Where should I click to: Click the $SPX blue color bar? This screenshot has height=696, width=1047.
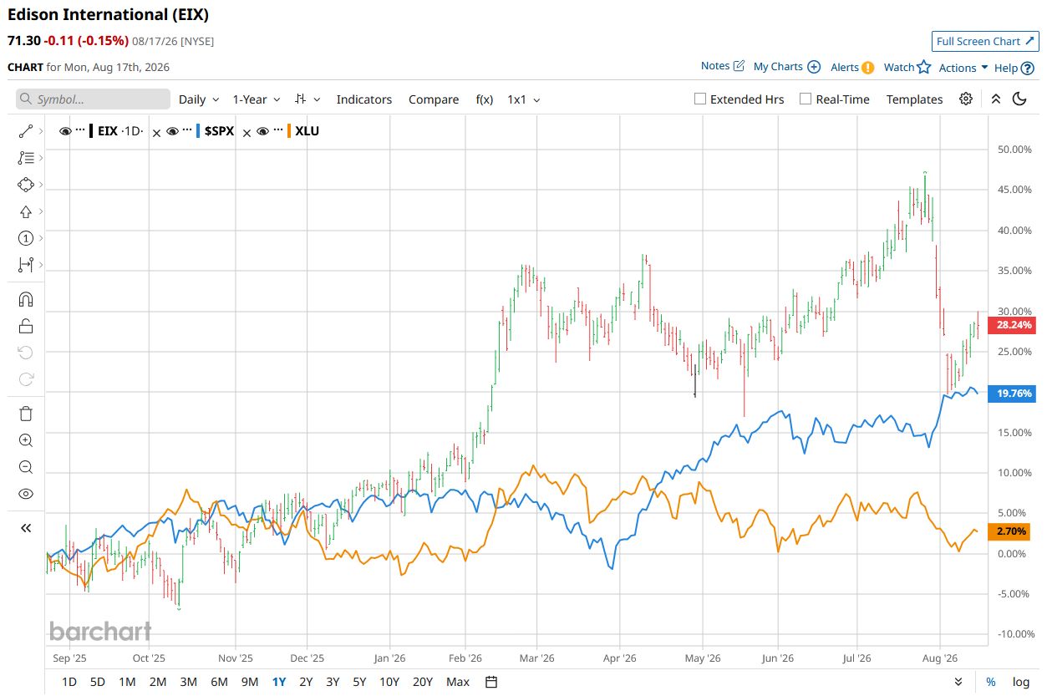pos(197,131)
